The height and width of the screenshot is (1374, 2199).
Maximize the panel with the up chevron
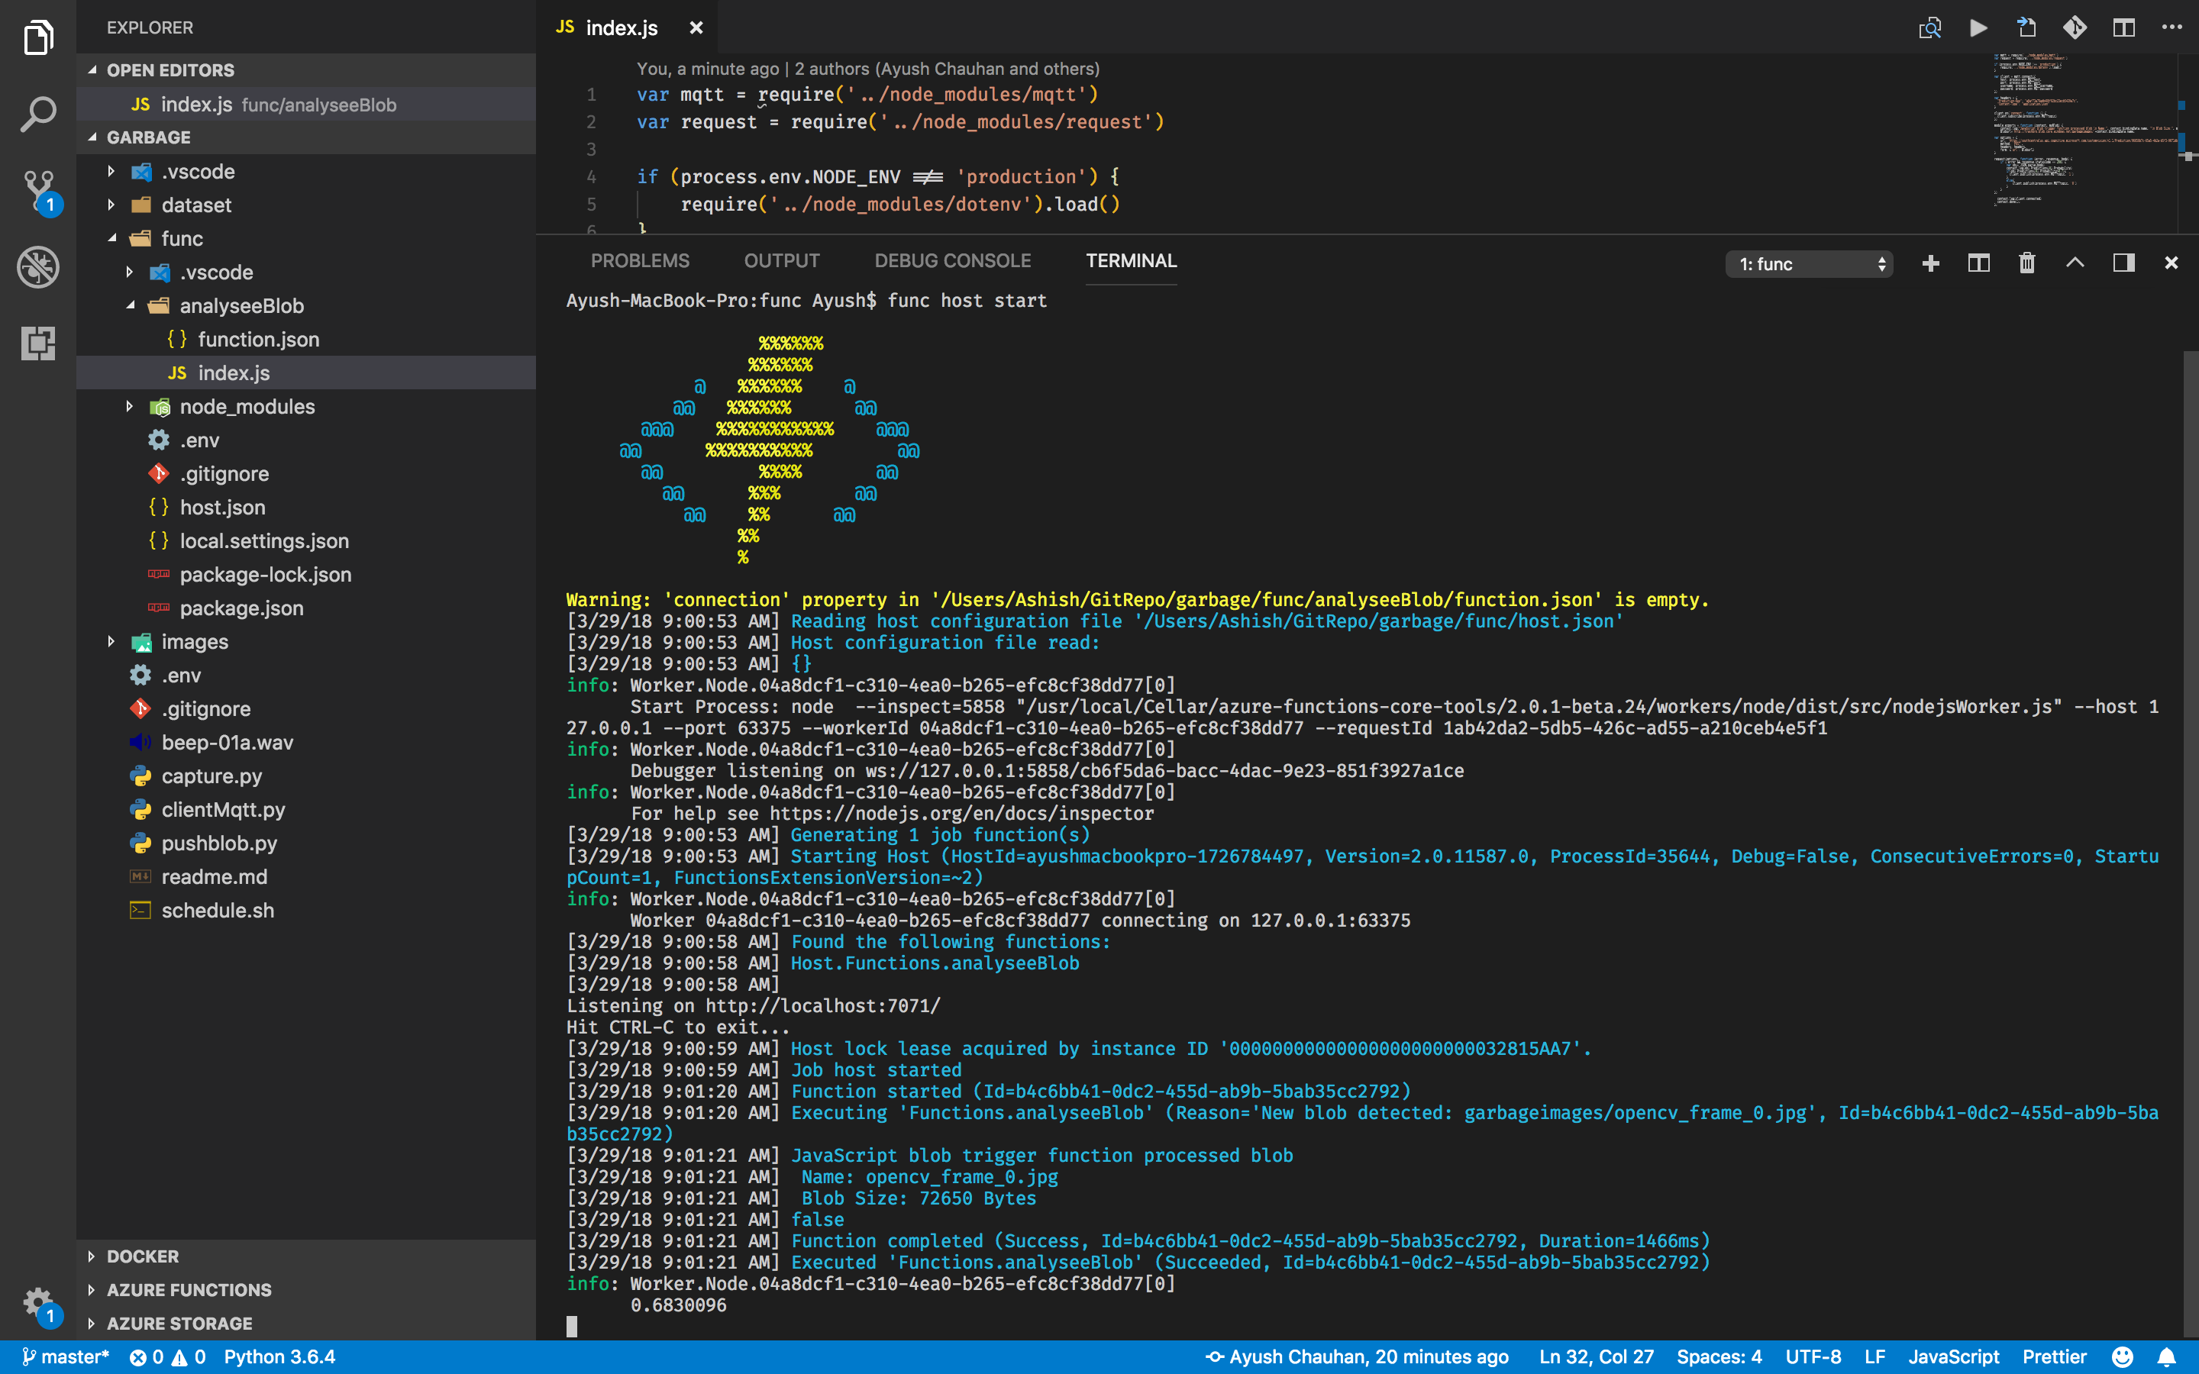pos(2075,263)
